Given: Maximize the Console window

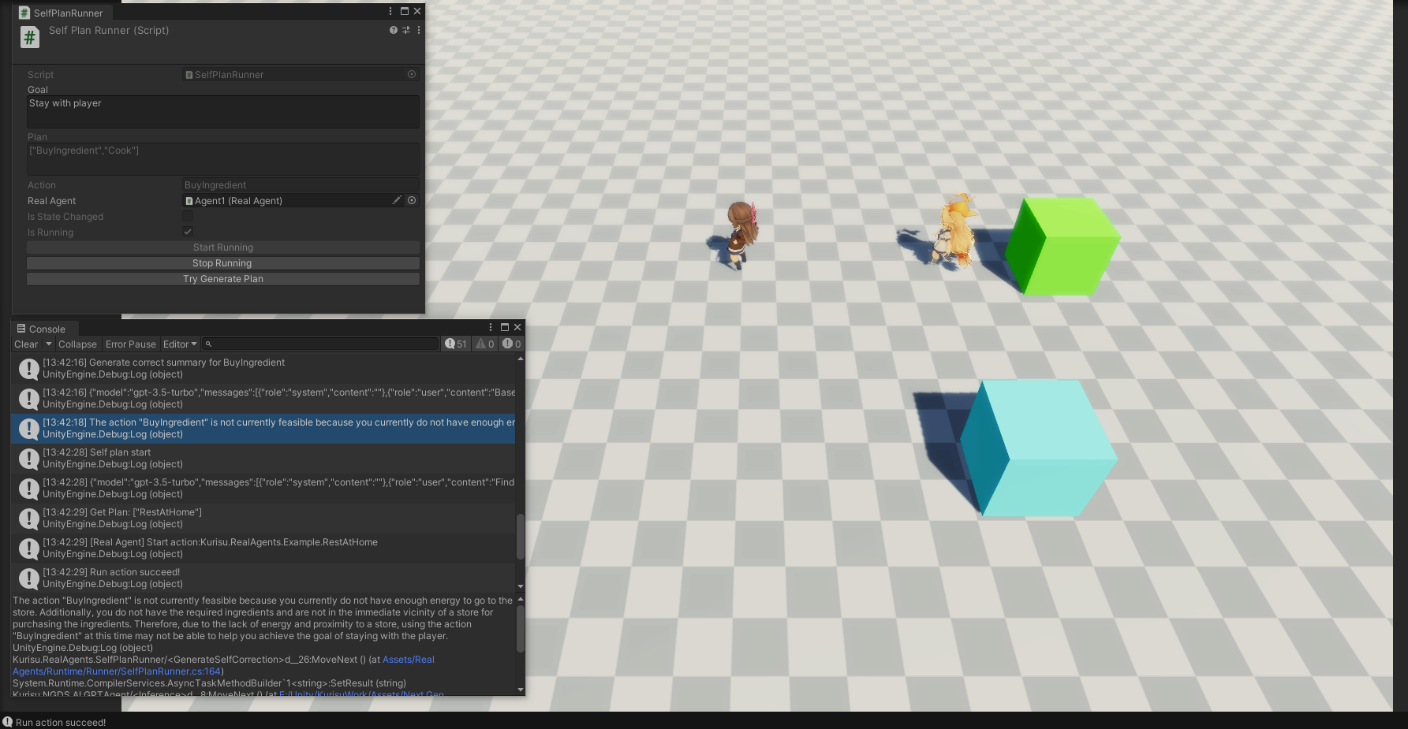Looking at the screenshot, I should (x=505, y=327).
